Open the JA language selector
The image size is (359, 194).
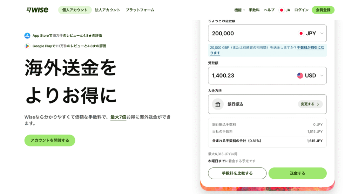pos(285,10)
